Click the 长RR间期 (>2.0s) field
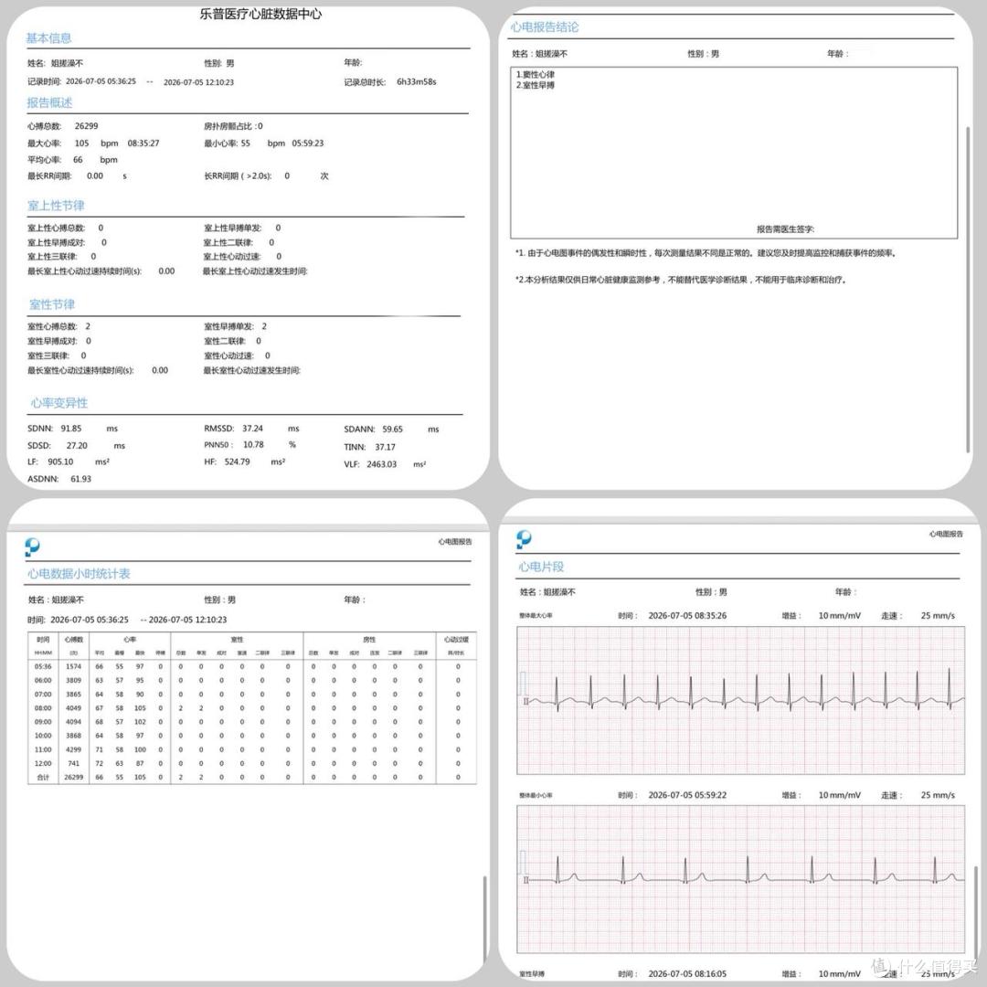 coord(266,175)
